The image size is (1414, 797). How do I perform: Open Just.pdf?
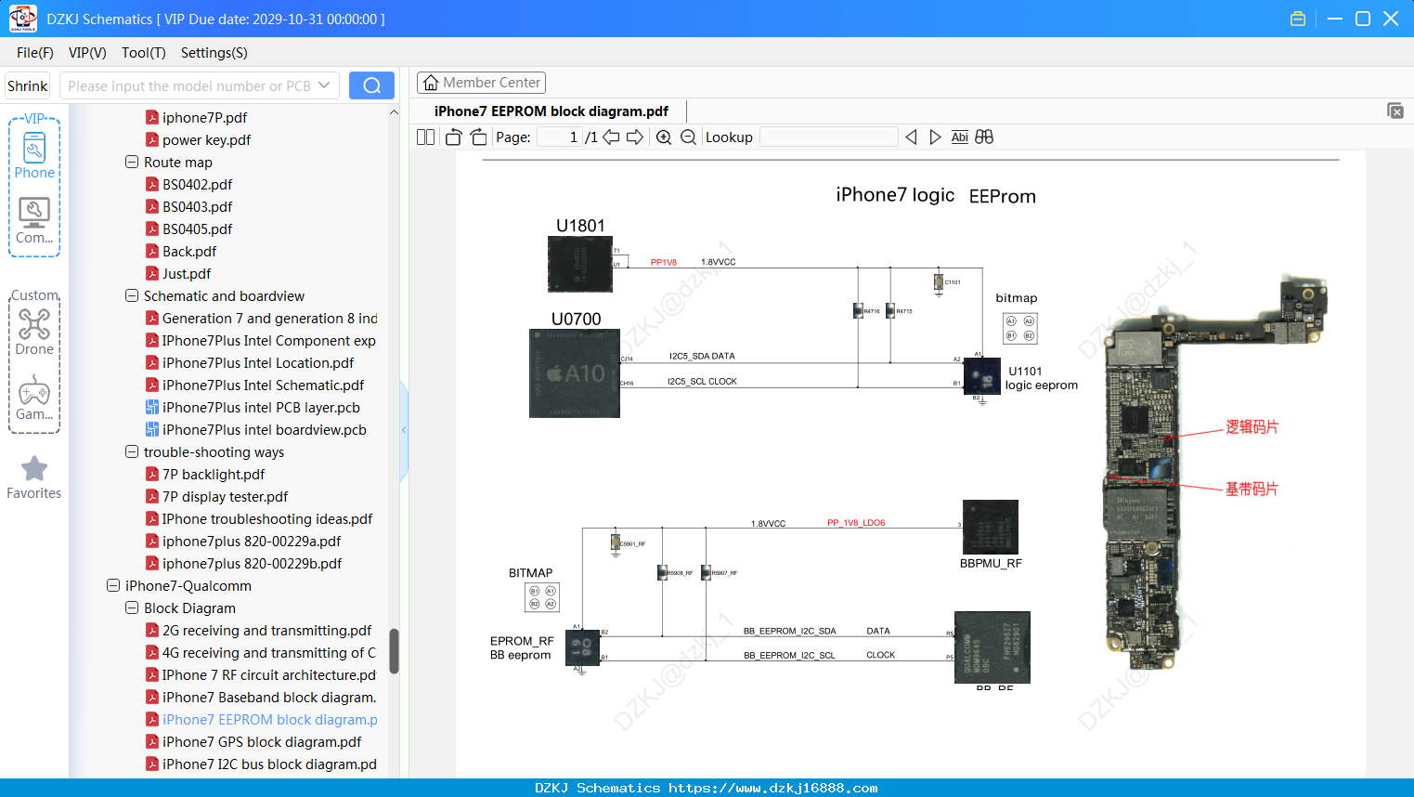pyautogui.click(x=187, y=273)
